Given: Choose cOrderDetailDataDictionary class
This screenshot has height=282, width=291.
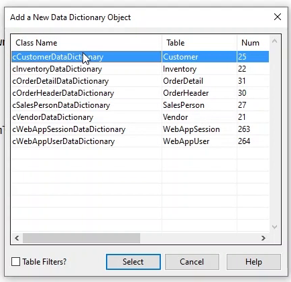Looking at the screenshot, I should (140, 81).
